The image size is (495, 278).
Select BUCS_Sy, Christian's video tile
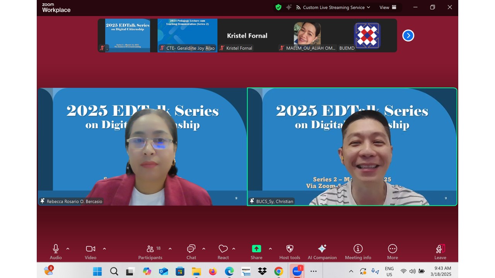352,147
